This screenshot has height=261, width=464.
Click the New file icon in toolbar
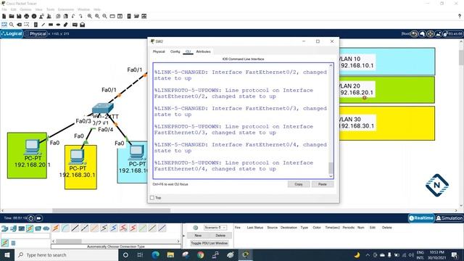[4, 16]
